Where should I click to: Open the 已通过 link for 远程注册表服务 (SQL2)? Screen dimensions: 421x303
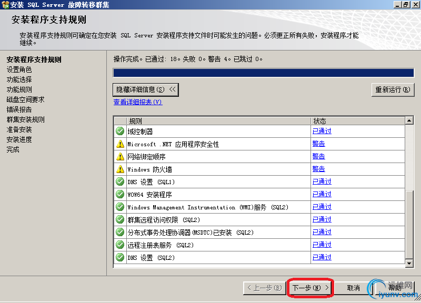pos(322,245)
